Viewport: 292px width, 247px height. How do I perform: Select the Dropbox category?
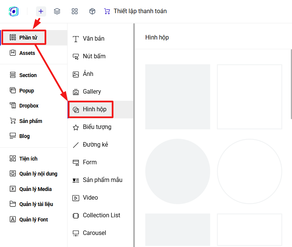(x=34, y=106)
